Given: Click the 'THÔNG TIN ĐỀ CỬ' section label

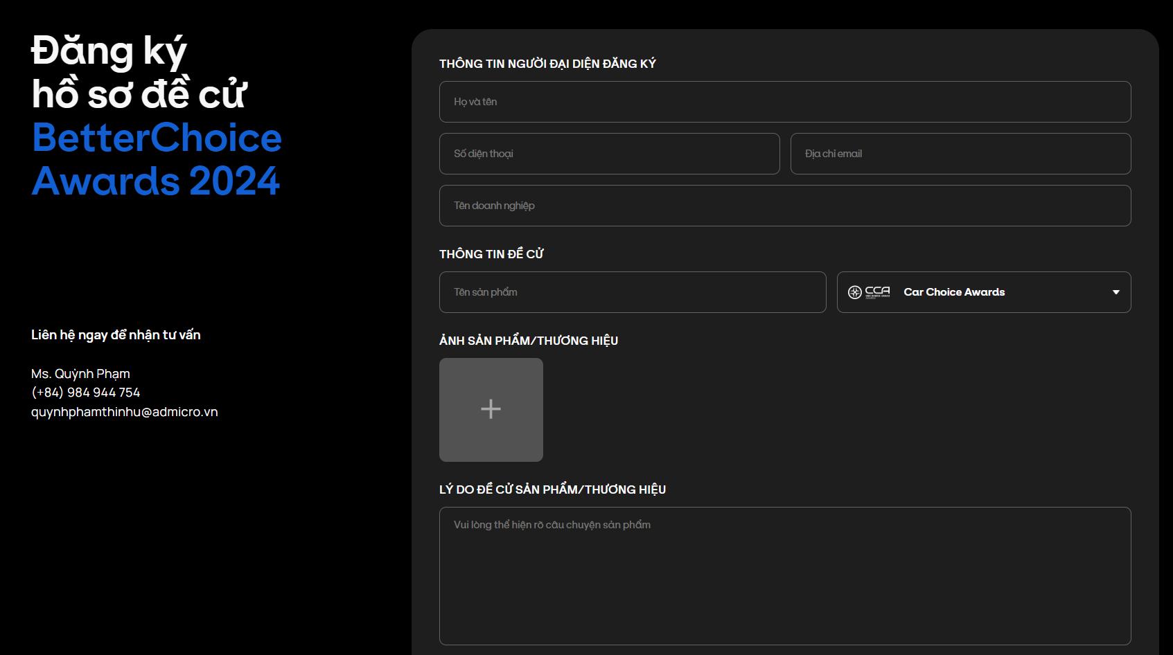Looking at the screenshot, I should coord(491,254).
